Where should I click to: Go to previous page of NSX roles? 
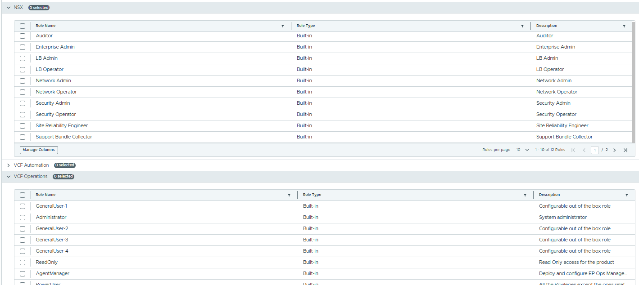click(x=584, y=150)
